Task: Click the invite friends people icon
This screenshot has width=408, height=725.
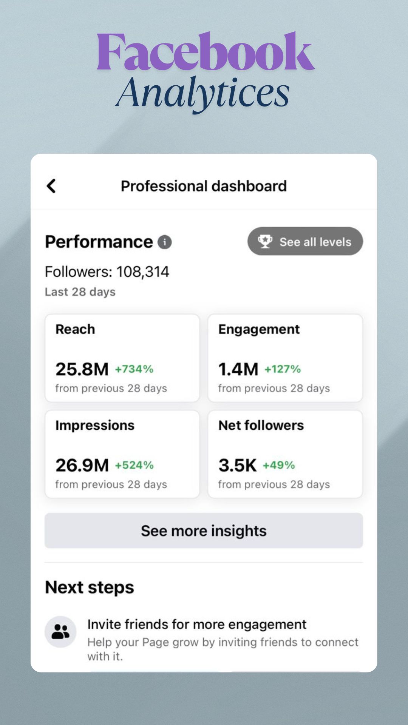Action: (x=60, y=631)
